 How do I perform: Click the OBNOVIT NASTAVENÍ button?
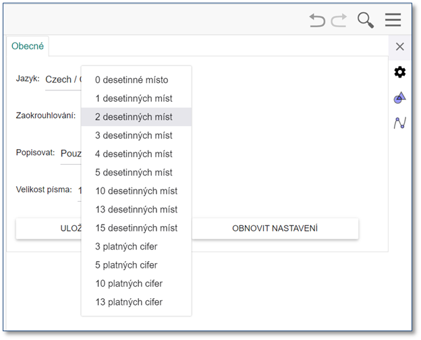pyautogui.click(x=275, y=229)
